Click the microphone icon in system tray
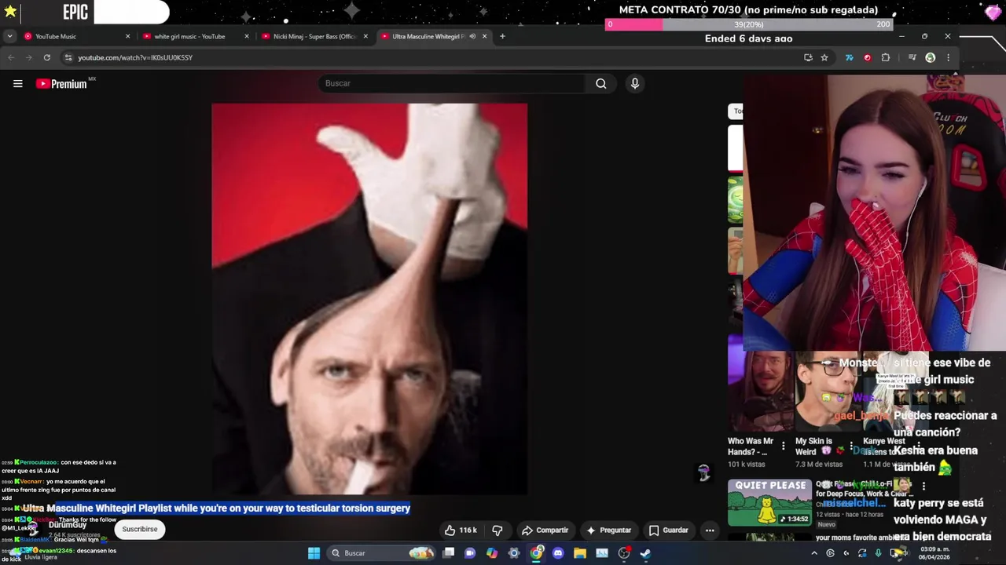The width and height of the screenshot is (1006, 565). 879,553
